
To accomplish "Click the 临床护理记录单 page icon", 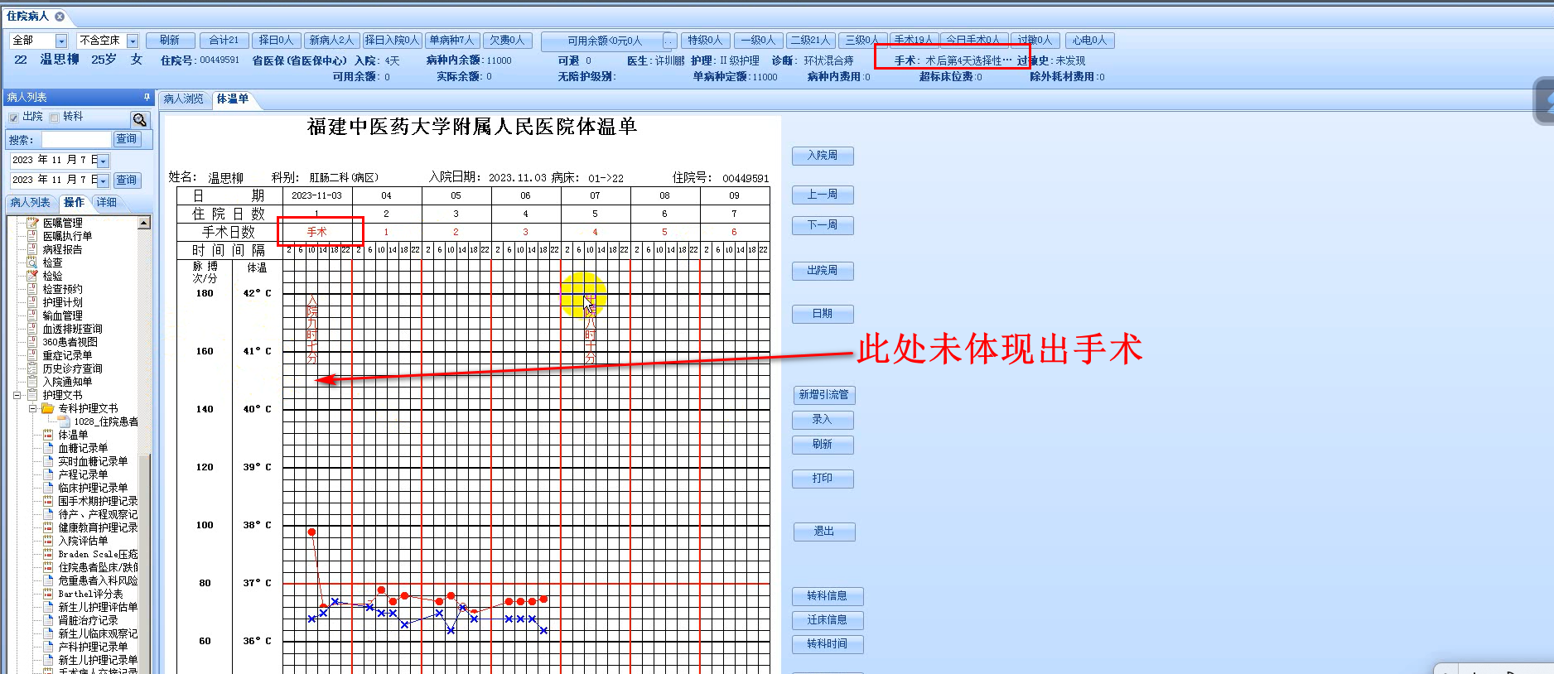I will click(48, 488).
